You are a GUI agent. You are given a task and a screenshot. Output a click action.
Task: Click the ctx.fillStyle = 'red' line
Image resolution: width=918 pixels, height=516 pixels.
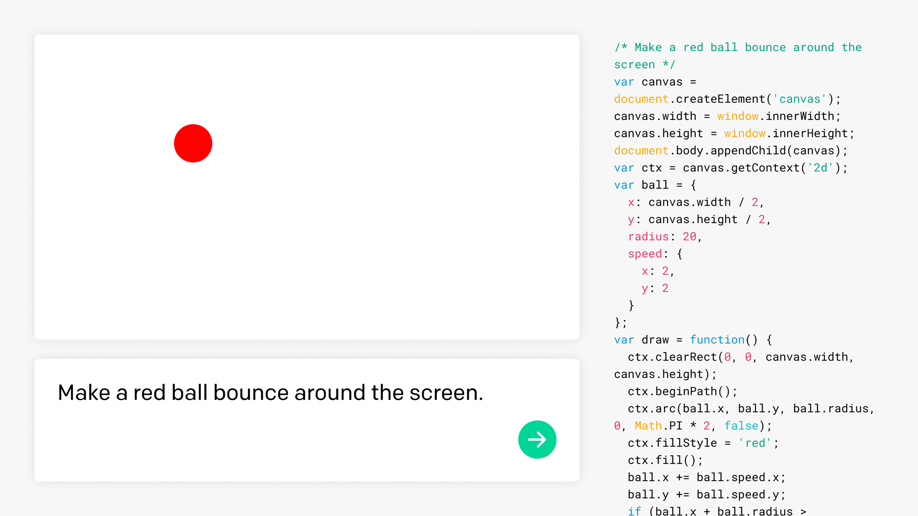click(703, 443)
